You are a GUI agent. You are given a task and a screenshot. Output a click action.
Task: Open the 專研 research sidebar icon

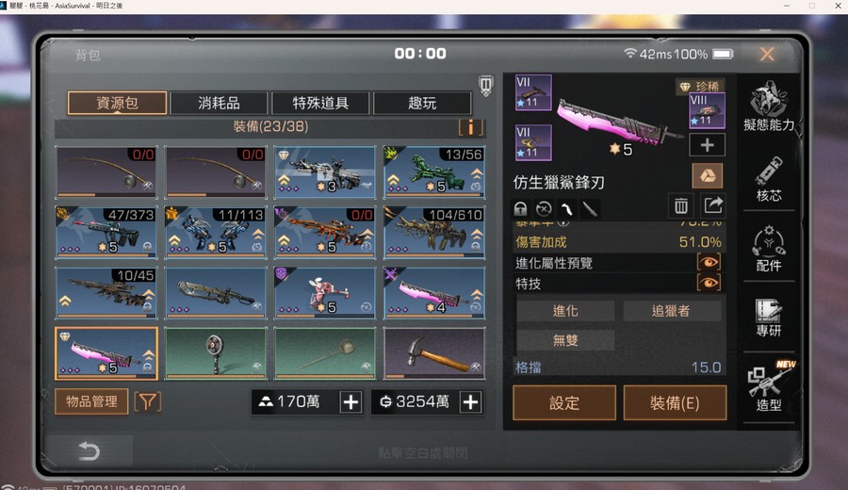click(x=769, y=318)
